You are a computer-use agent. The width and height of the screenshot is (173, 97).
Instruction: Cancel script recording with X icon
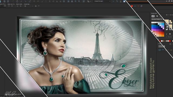[138, 6]
